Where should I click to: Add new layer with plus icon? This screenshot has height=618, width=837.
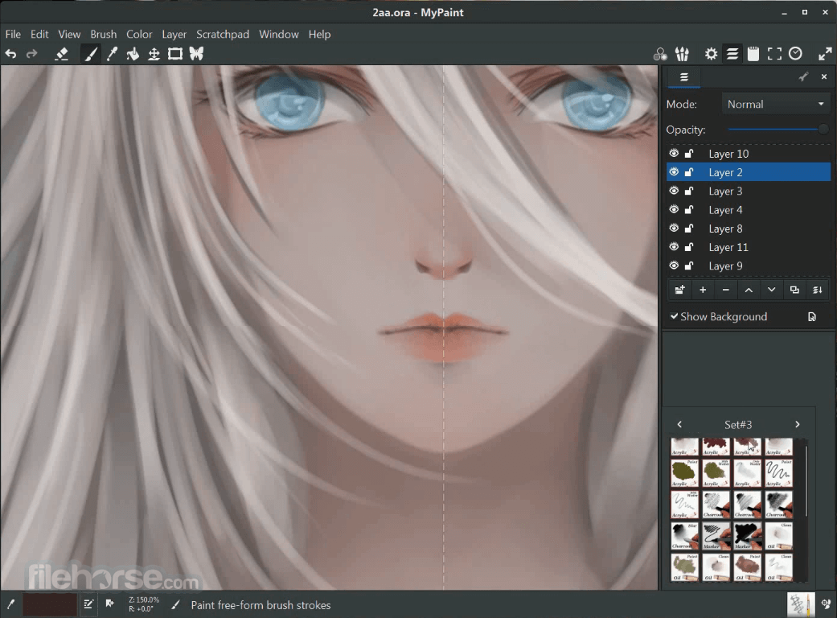[x=703, y=290]
